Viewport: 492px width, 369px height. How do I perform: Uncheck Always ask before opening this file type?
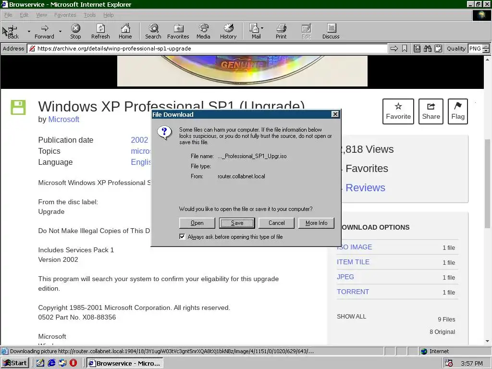(182, 236)
